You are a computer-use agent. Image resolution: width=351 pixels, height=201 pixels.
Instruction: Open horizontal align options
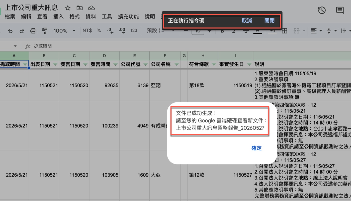point(316,31)
